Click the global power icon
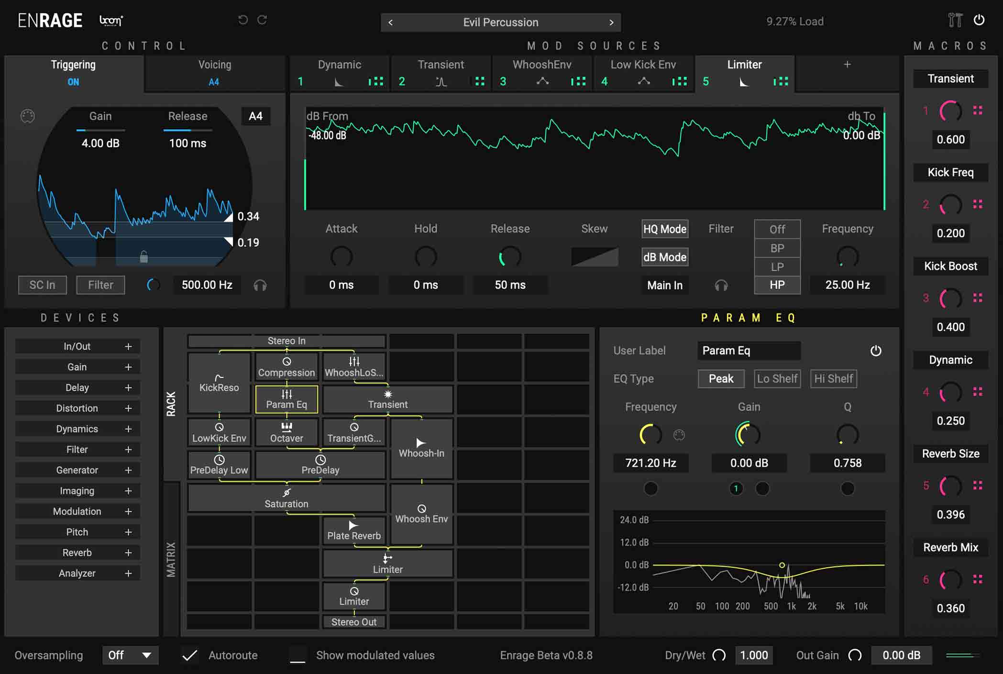Viewport: 1003px width, 674px height. 979,20
